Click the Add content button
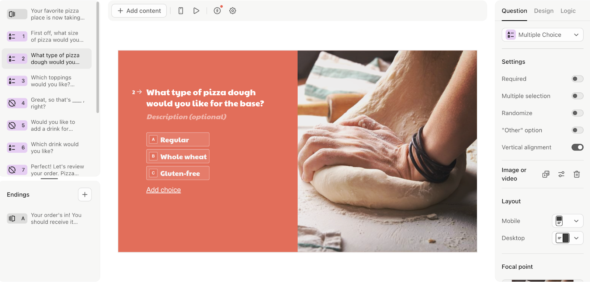590x282 pixels. pyautogui.click(x=139, y=11)
